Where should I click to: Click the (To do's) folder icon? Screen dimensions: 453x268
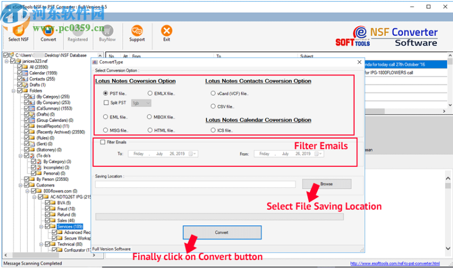click(33, 156)
